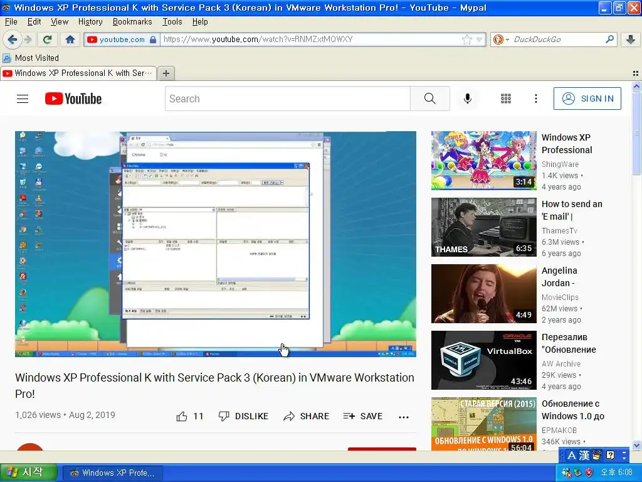Image resolution: width=642 pixels, height=482 pixels.
Task: Go back with the browser Back arrow
Action: click(13, 40)
